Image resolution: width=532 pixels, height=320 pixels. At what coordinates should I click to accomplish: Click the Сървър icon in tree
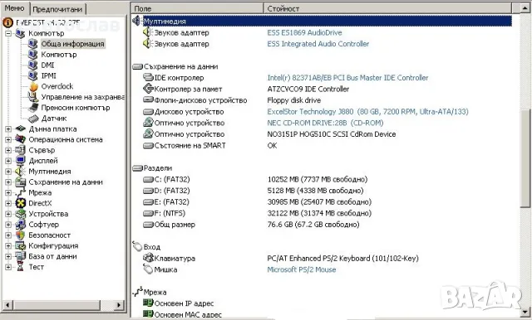point(20,150)
